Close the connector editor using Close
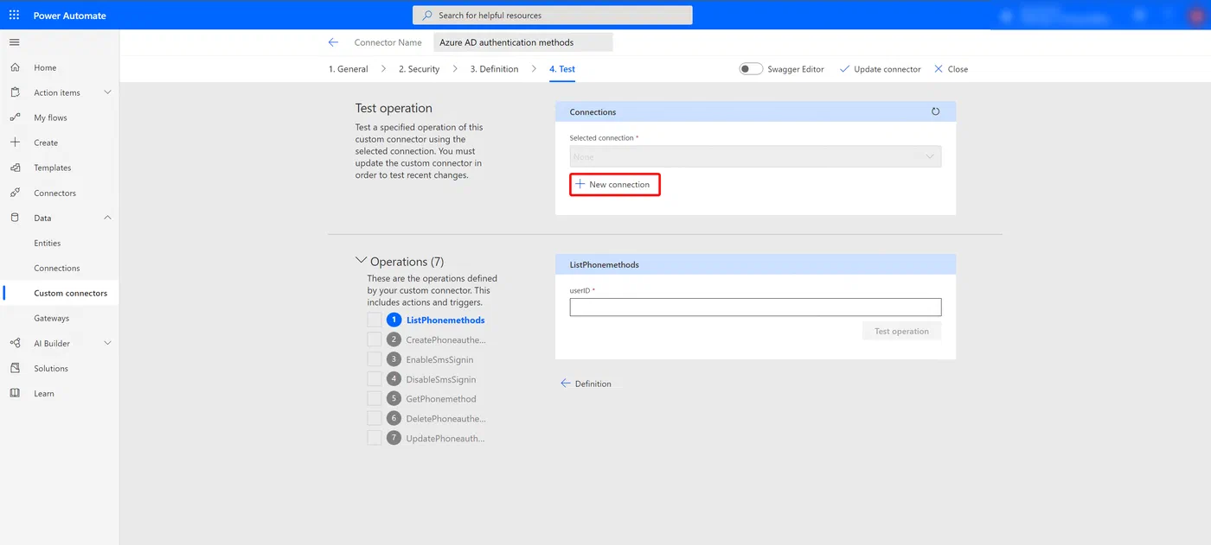1211x545 pixels. 951,69
